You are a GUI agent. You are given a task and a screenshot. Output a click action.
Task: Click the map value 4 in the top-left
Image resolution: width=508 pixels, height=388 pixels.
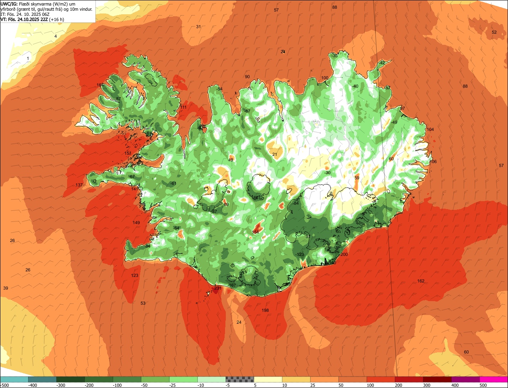56,36
